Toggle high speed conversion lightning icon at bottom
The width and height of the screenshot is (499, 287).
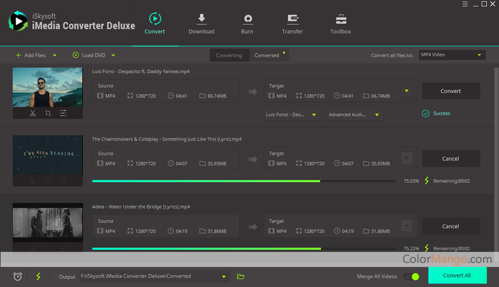(38, 276)
